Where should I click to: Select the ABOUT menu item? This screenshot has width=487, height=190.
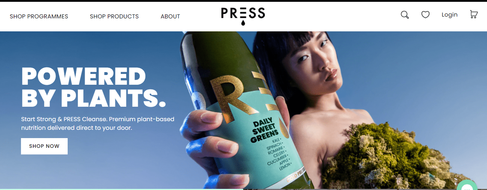tap(170, 17)
